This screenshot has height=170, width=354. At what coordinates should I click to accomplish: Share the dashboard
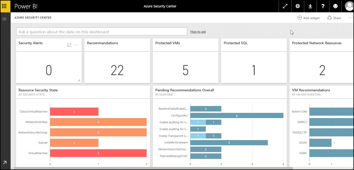coord(334,18)
